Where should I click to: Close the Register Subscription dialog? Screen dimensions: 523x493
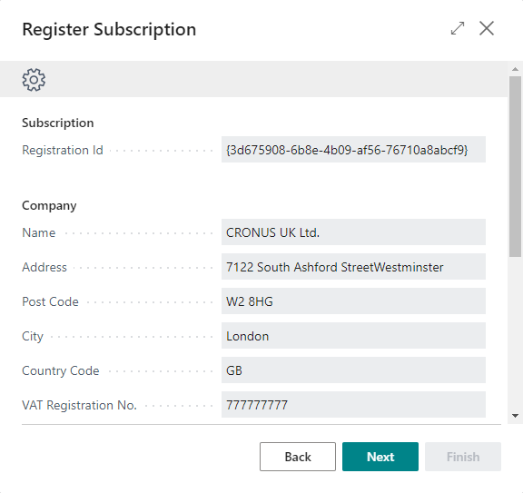click(487, 28)
